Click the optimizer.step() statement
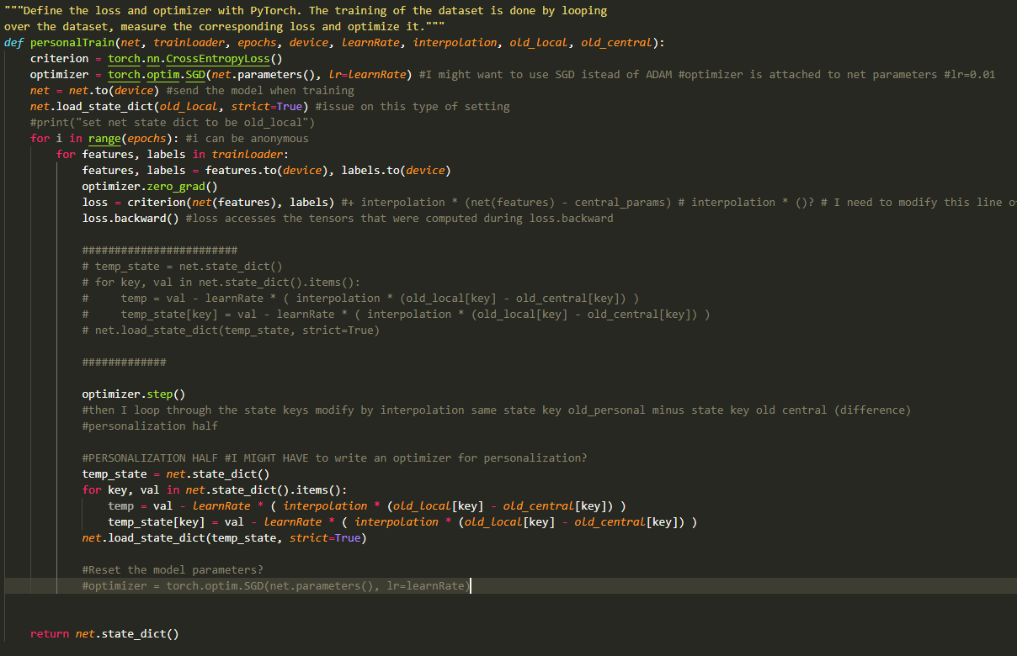This screenshot has height=656, width=1017. pos(132,394)
